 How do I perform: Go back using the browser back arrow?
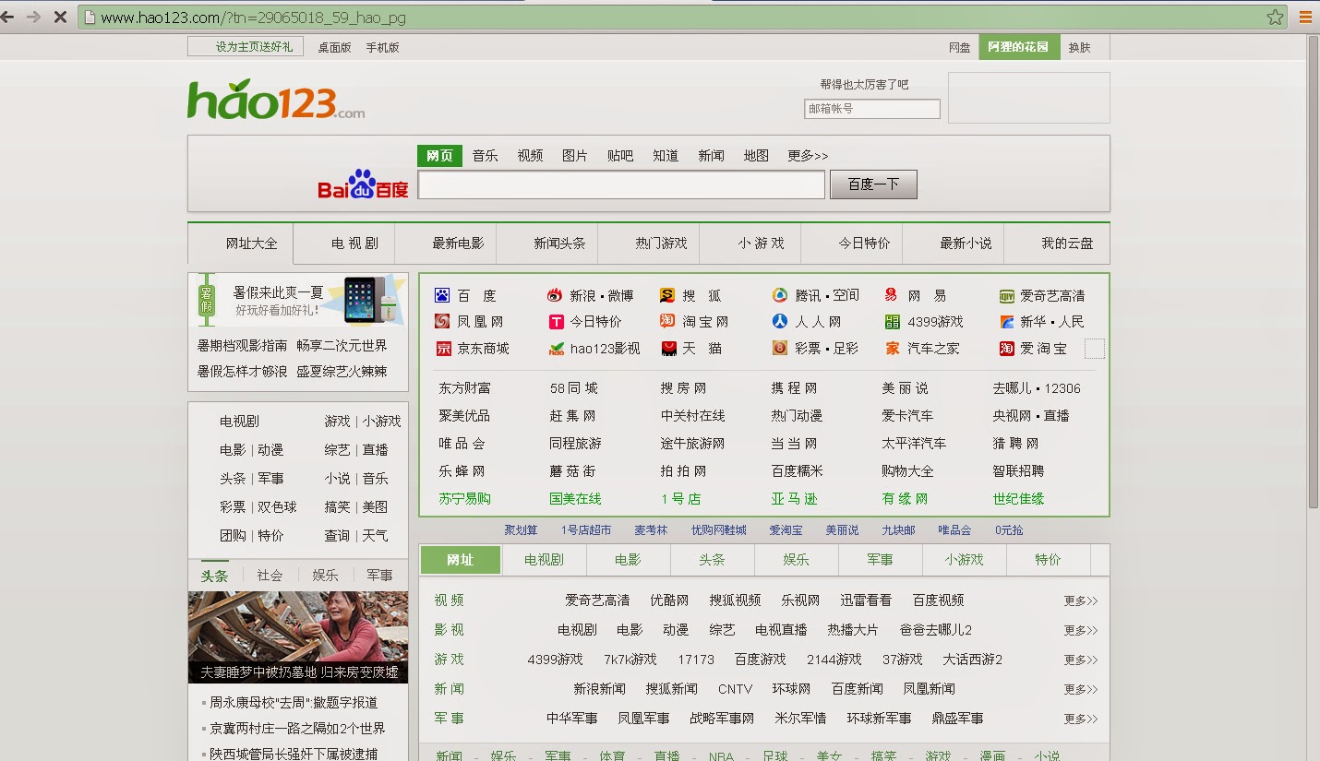click(8, 17)
